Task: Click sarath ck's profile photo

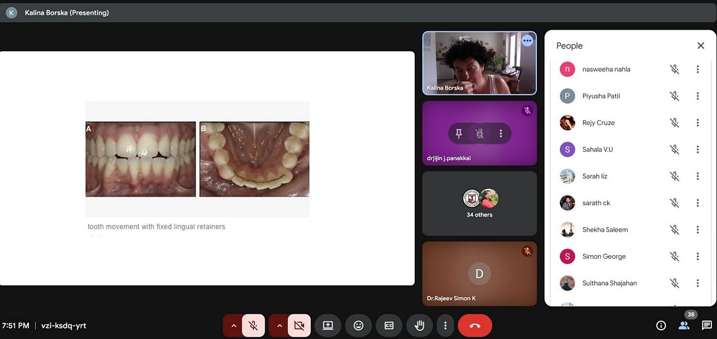Action: tap(567, 203)
